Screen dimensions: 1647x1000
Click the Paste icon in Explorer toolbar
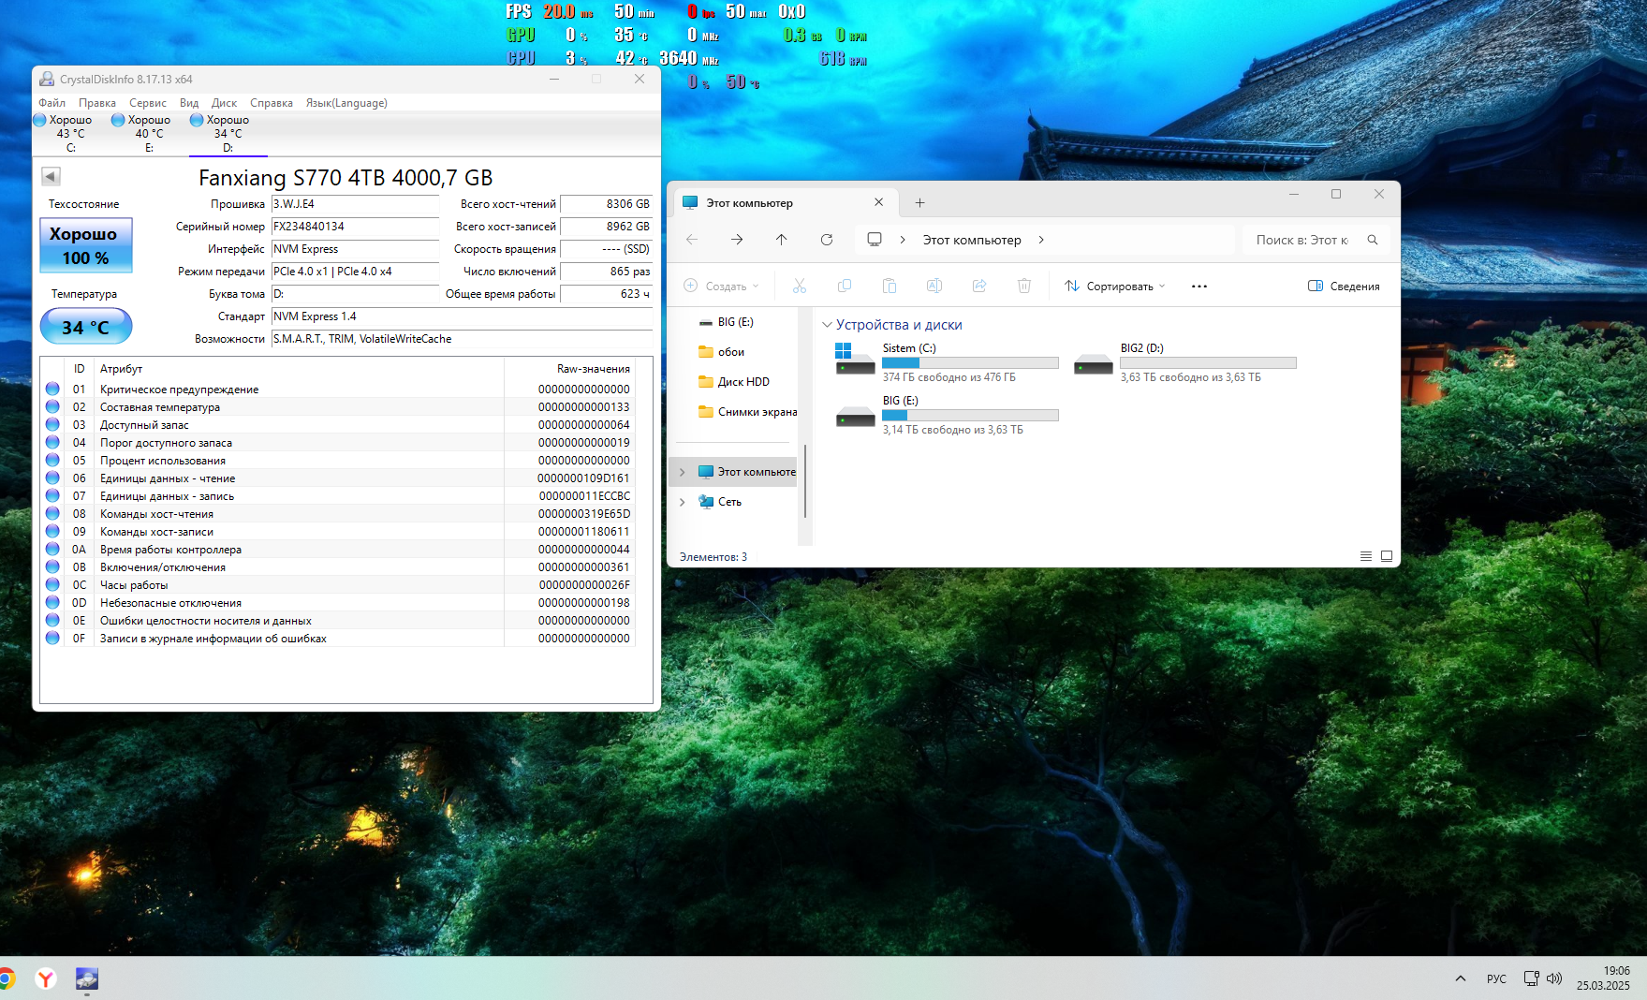coord(890,287)
